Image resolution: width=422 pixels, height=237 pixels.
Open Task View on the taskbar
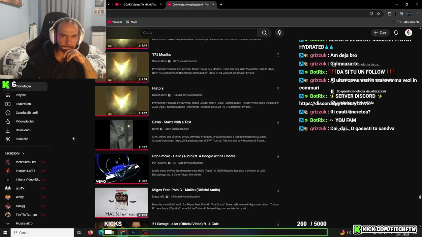point(79,233)
